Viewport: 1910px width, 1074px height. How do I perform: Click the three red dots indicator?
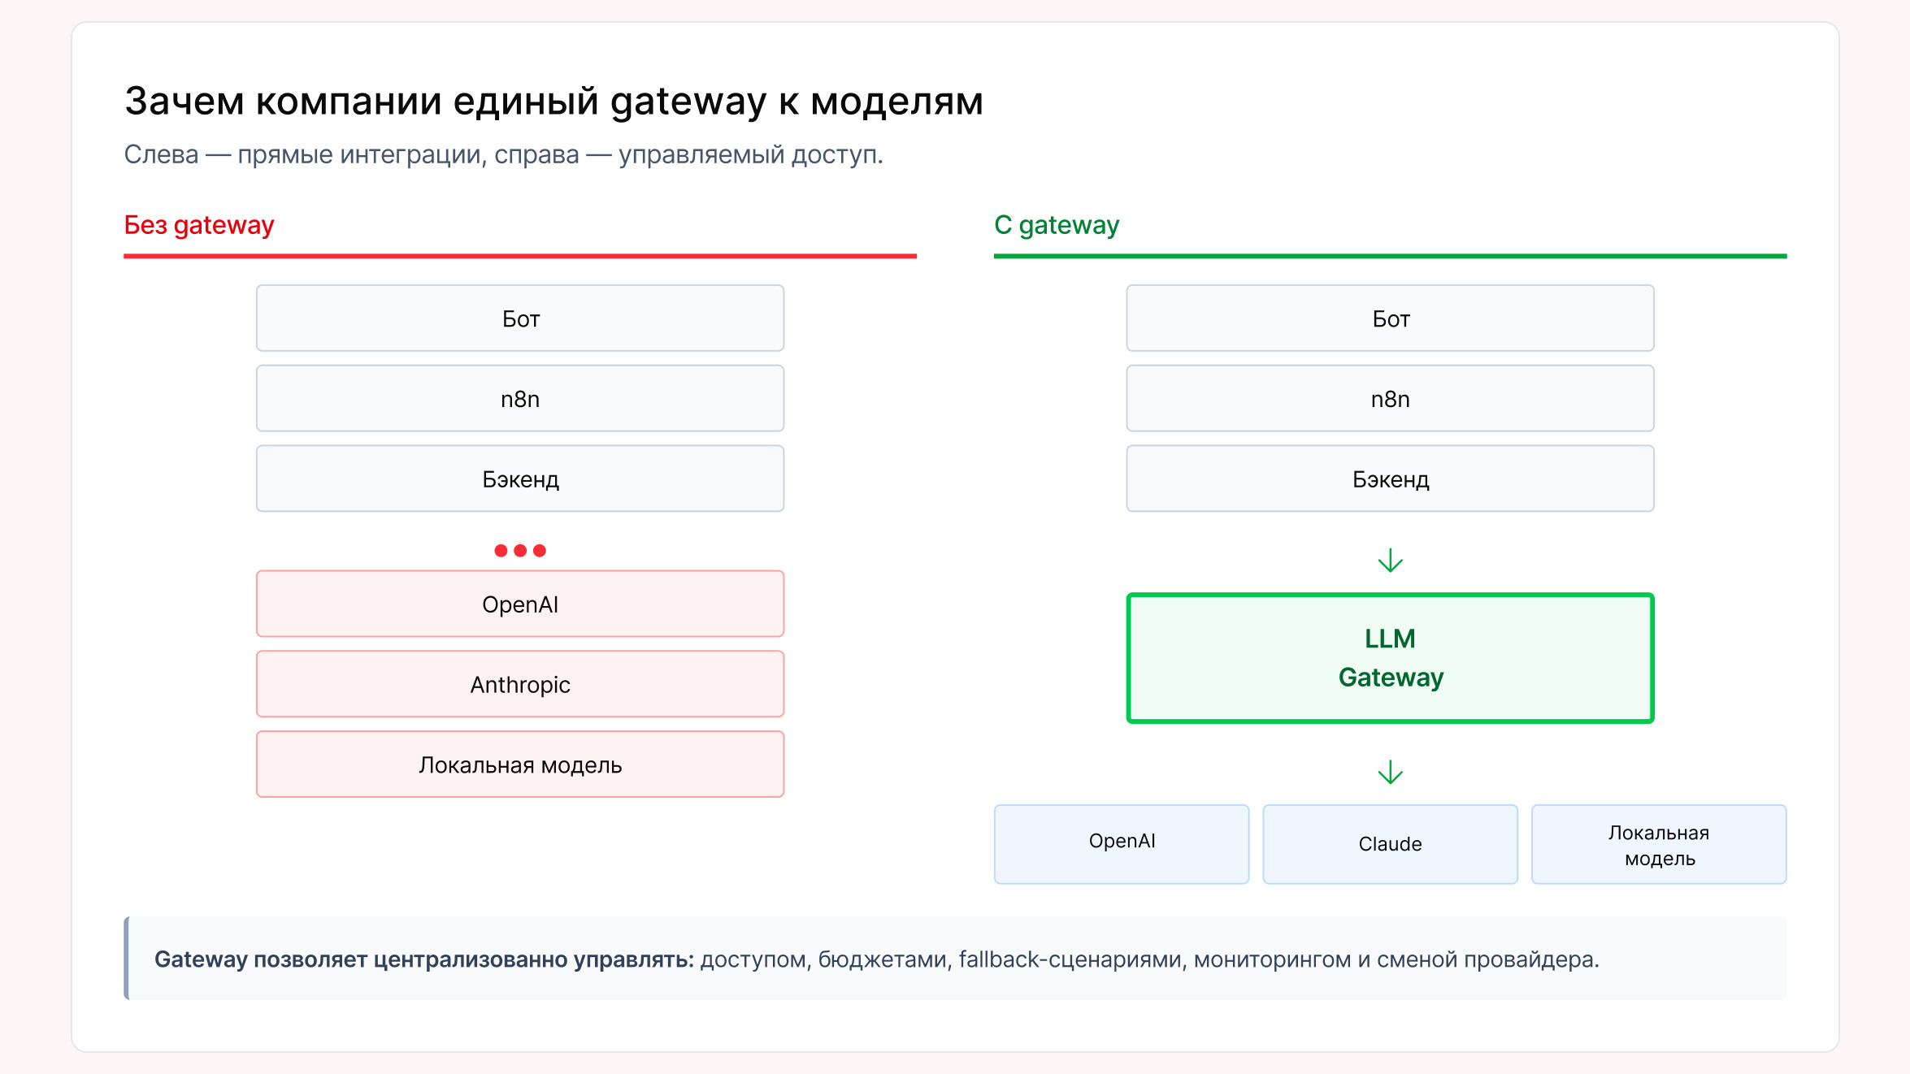click(x=520, y=551)
